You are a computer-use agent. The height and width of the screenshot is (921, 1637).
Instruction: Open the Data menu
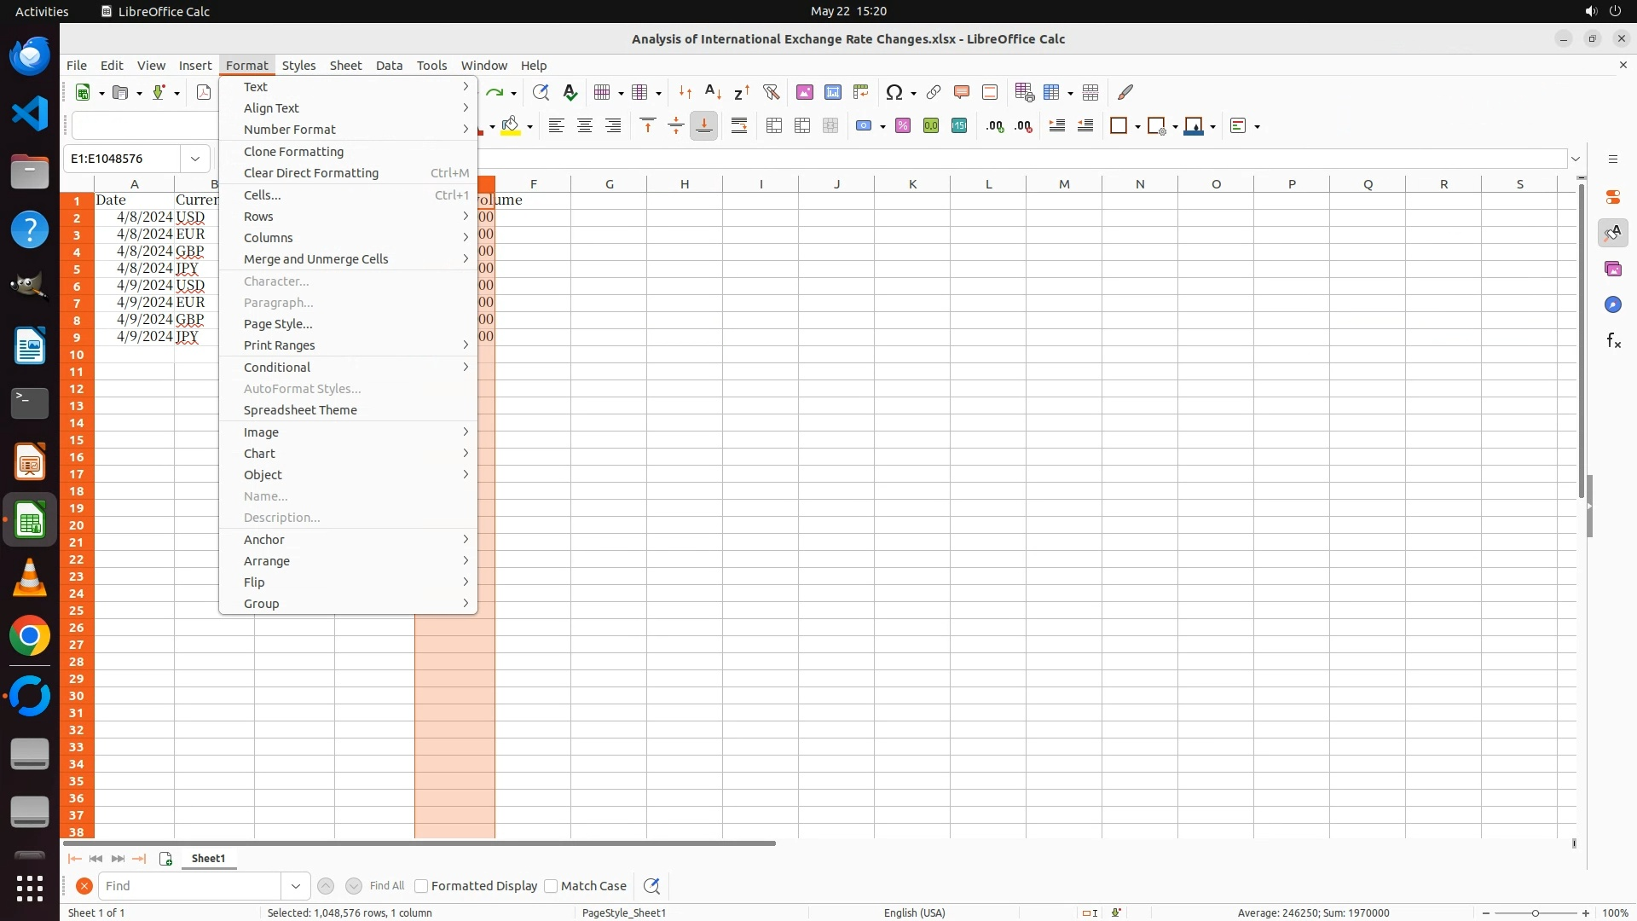tap(389, 66)
